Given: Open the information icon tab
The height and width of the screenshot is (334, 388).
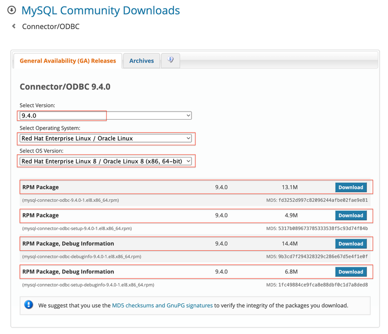Looking at the screenshot, I should 170,60.
